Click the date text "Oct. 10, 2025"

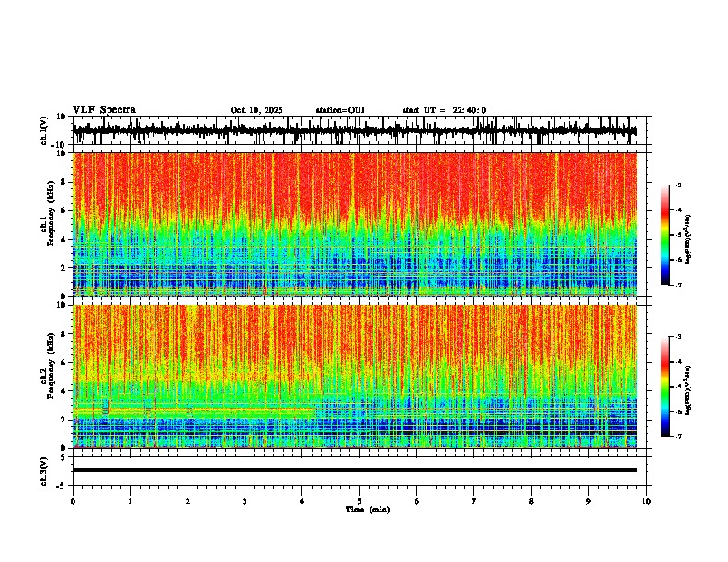(256, 110)
